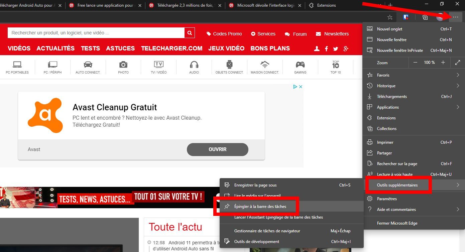
Task: Close the Microsoft dévoile l'interface tab
Action: 300,5
